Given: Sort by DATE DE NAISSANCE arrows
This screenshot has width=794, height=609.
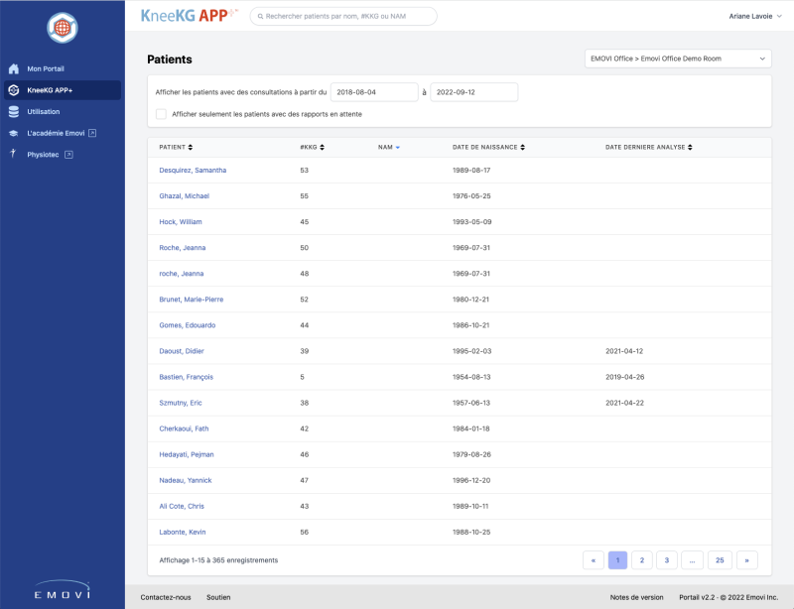Looking at the screenshot, I should (x=523, y=148).
